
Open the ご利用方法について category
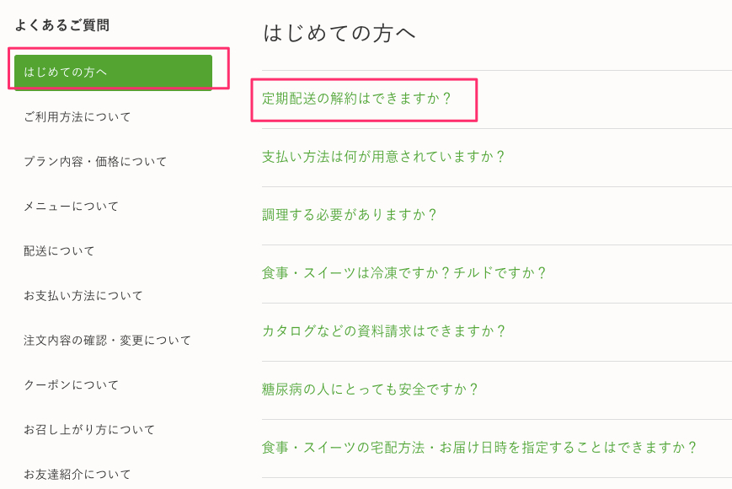coord(77,117)
